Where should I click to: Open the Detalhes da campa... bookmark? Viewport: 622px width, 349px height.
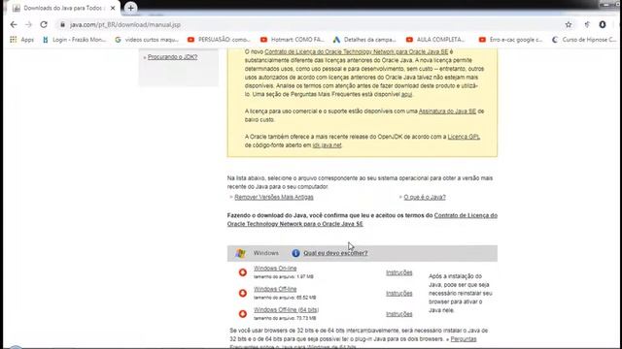coord(364,40)
